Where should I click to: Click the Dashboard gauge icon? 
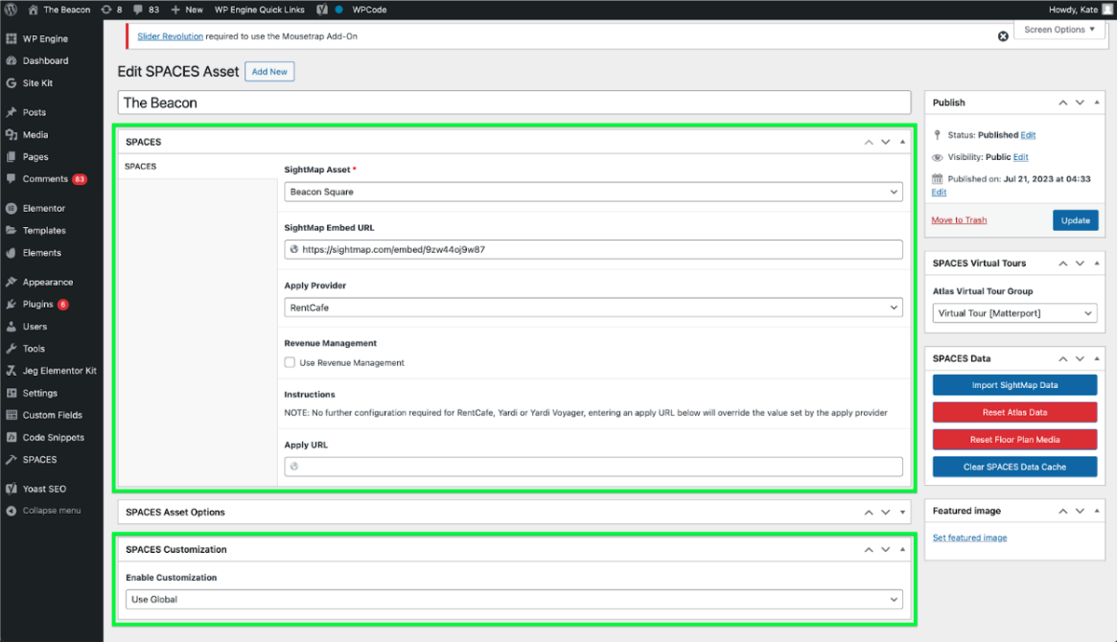click(12, 60)
